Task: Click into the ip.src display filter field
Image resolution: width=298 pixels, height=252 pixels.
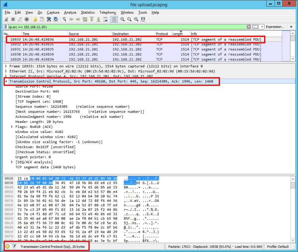Action: click(x=127, y=27)
